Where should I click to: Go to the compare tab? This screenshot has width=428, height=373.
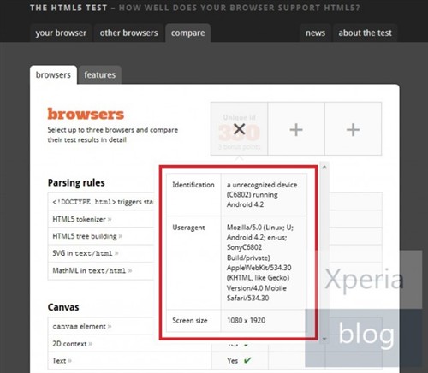tap(188, 33)
